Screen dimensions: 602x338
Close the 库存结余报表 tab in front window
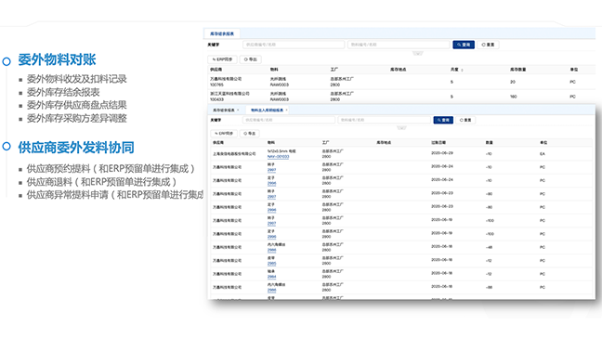pos(238,110)
